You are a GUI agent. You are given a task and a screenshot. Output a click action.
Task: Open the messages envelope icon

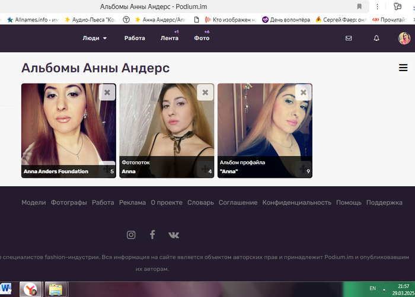point(349,38)
